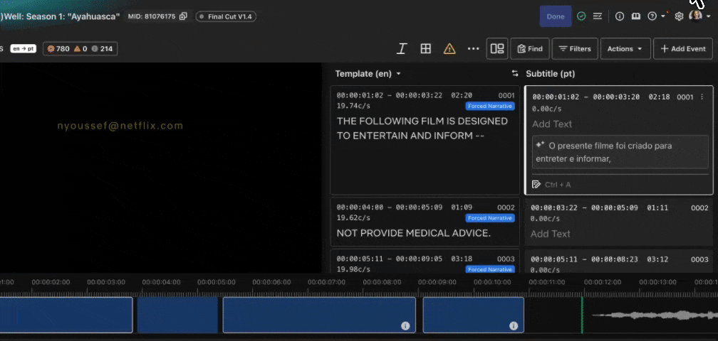Open the Actions dropdown
Viewport: 718px width, 341px height.
[x=625, y=49]
